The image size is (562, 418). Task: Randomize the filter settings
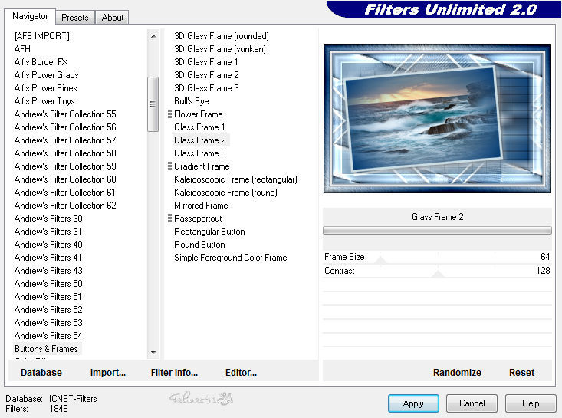click(x=457, y=372)
